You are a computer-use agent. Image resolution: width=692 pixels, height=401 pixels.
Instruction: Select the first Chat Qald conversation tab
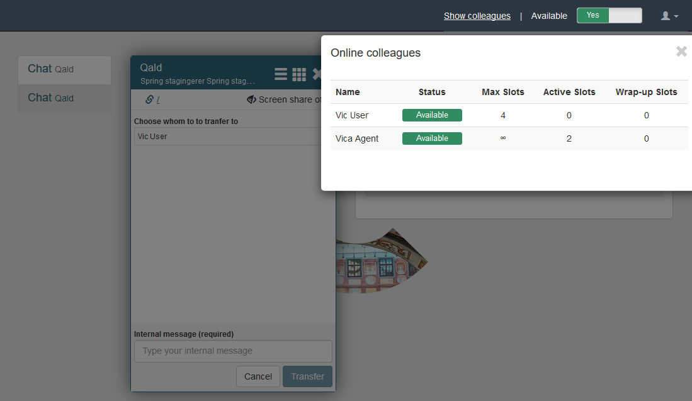click(x=64, y=69)
